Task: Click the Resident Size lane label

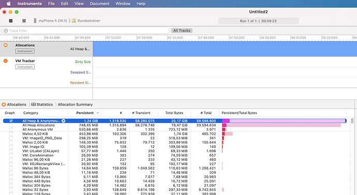Action: (80, 83)
